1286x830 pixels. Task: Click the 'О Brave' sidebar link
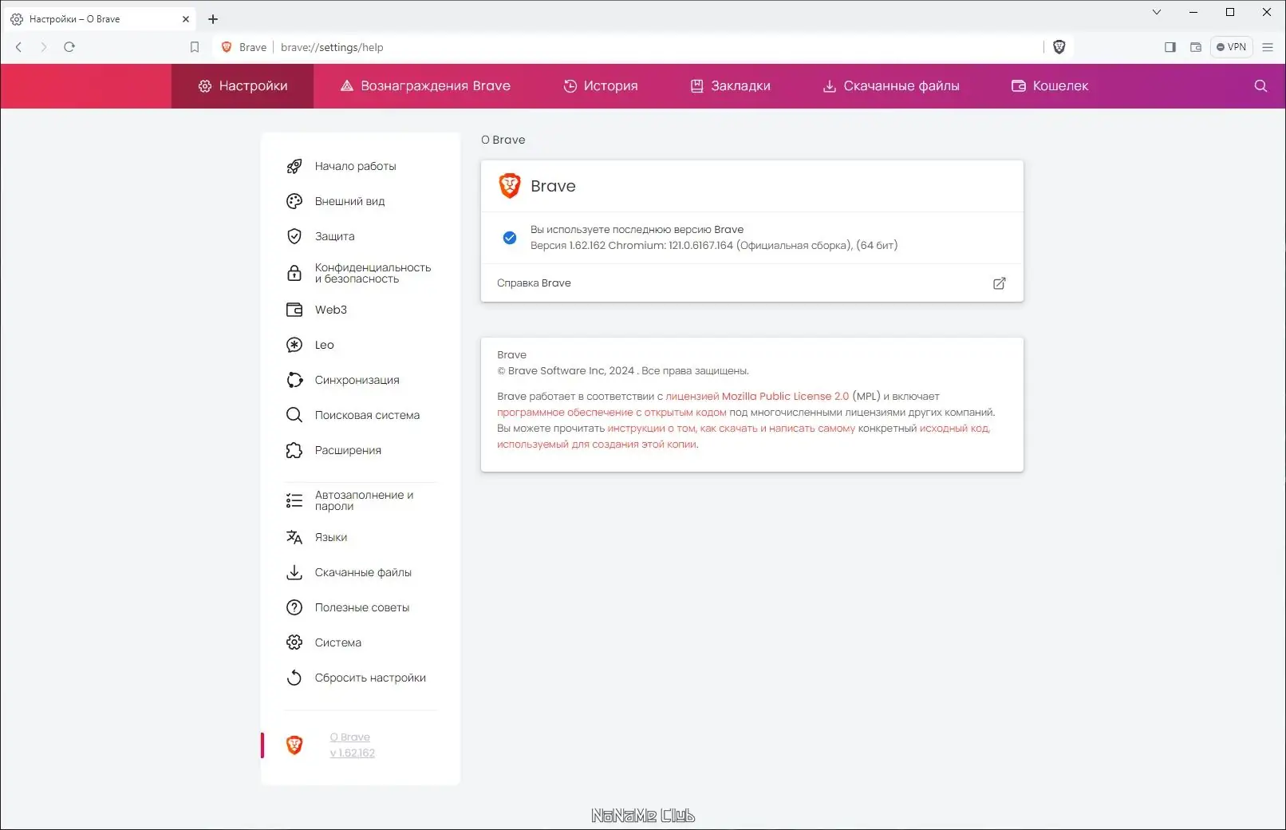click(x=350, y=737)
